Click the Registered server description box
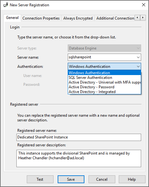This screenshot has height=187, width=149. [79, 159]
